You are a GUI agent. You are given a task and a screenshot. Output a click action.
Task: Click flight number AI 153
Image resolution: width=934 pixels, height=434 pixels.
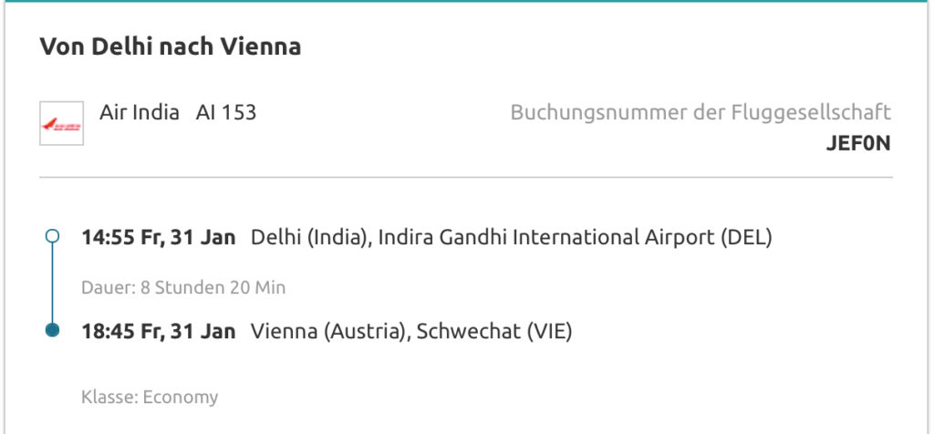[226, 113]
